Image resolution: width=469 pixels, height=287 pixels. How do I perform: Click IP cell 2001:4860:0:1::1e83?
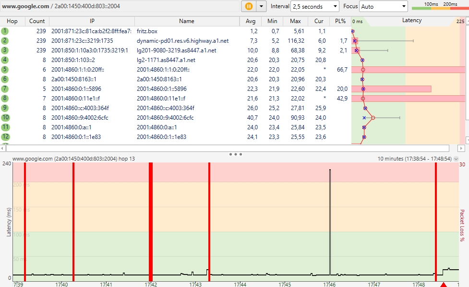[x=76, y=137]
